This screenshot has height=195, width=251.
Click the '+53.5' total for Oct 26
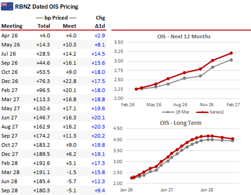(x=43, y=72)
